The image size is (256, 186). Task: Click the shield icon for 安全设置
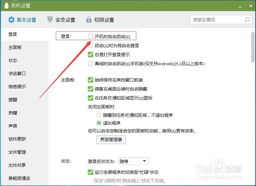point(50,20)
